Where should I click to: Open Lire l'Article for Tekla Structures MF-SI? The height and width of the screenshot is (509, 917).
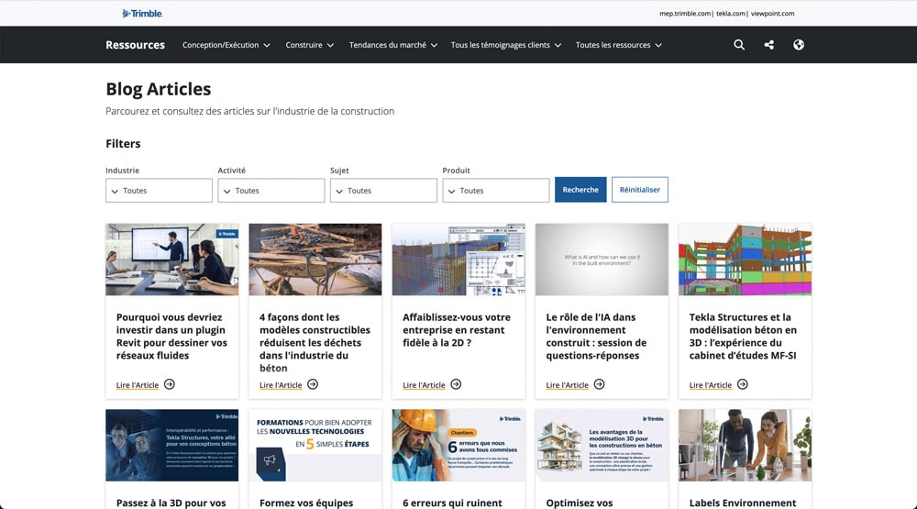click(711, 385)
